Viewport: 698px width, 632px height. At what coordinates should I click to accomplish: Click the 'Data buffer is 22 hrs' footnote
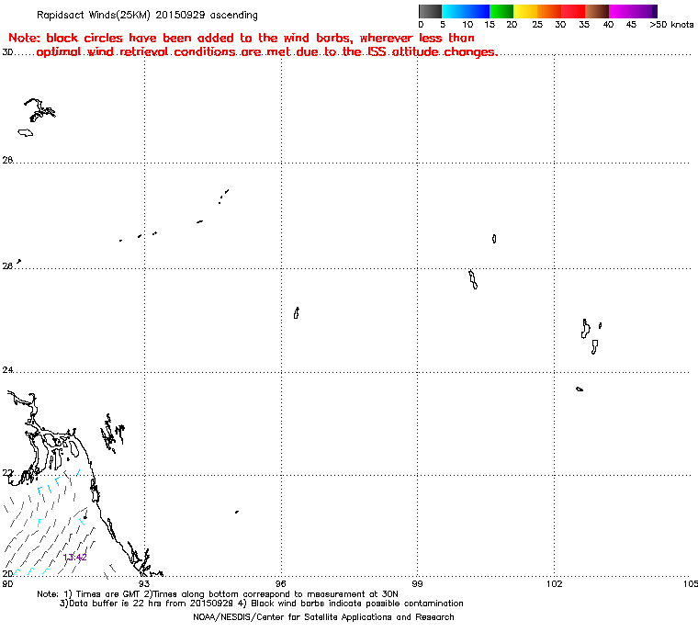pyautogui.click(x=262, y=604)
